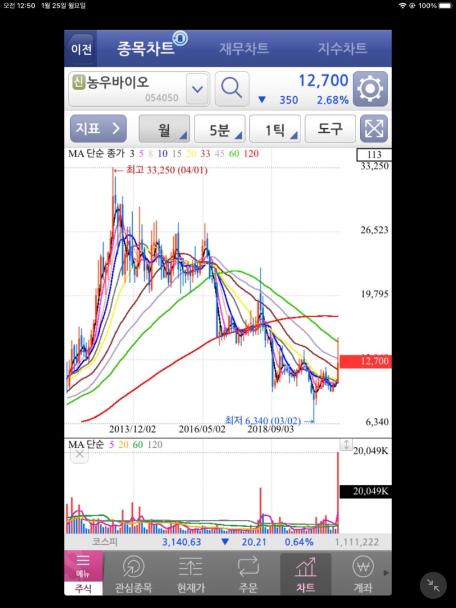Image resolution: width=456 pixels, height=608 pixels.
Task: Open the 도구 tools button
Action: 331,129
